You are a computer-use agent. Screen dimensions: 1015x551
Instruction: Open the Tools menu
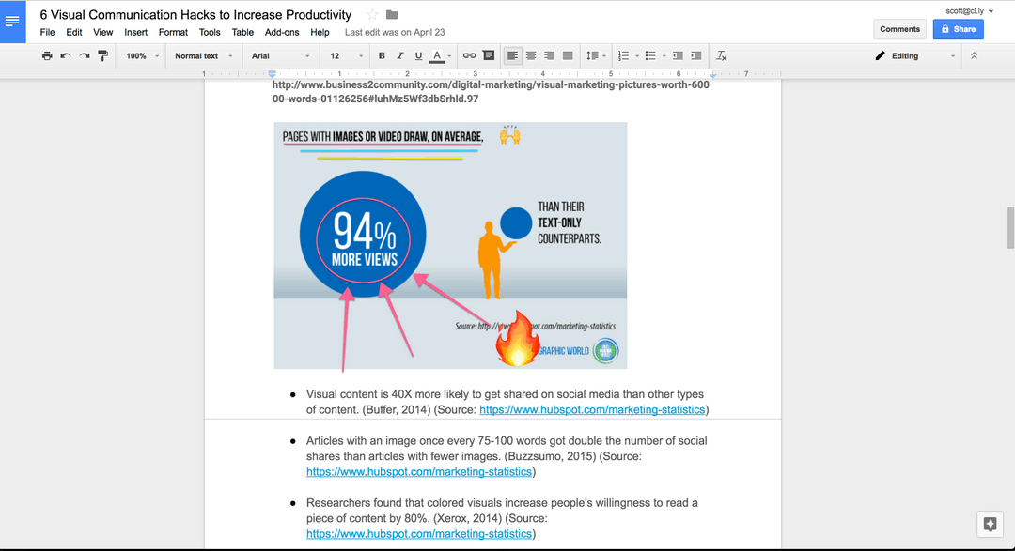(x=209, y=32)
